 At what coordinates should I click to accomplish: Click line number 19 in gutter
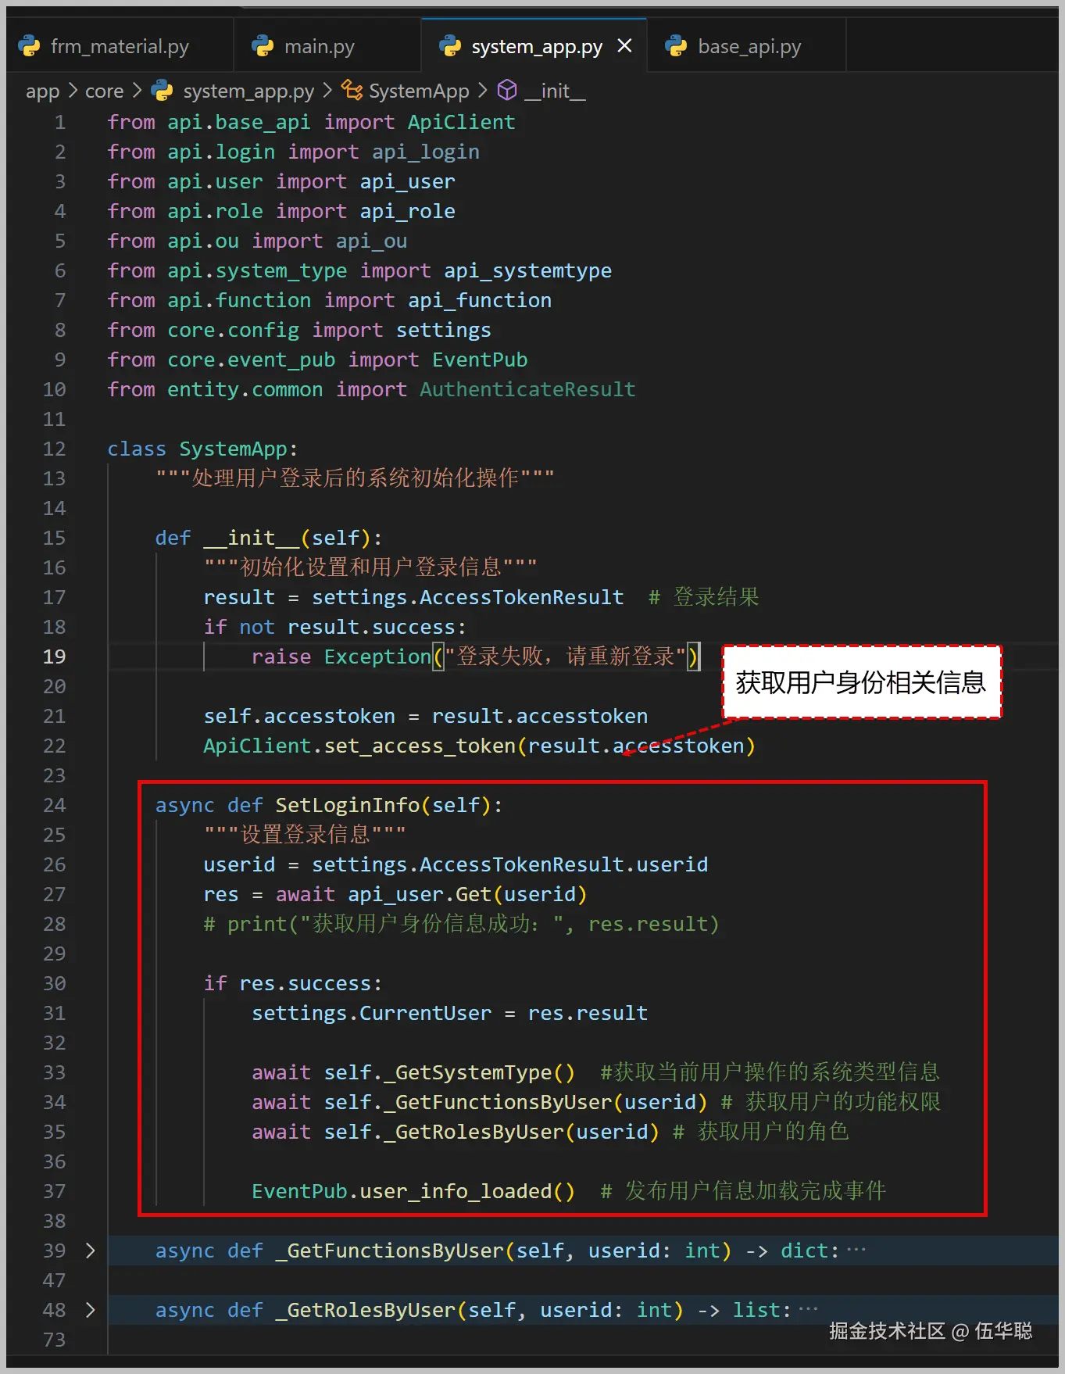pyautogui.click(x=54, y=657)
